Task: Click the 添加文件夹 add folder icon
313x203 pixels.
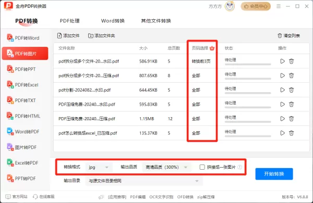Action: [91, 36]
